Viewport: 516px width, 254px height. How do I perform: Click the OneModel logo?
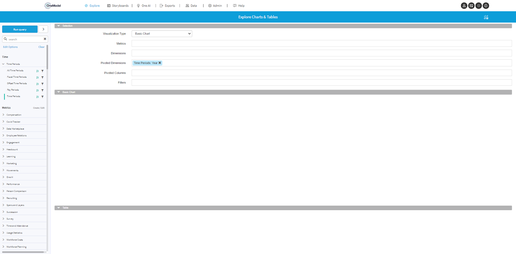[x=53, y=5]
